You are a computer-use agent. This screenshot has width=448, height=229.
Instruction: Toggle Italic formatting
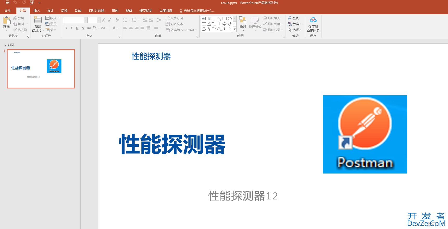(x=71, y=28)
